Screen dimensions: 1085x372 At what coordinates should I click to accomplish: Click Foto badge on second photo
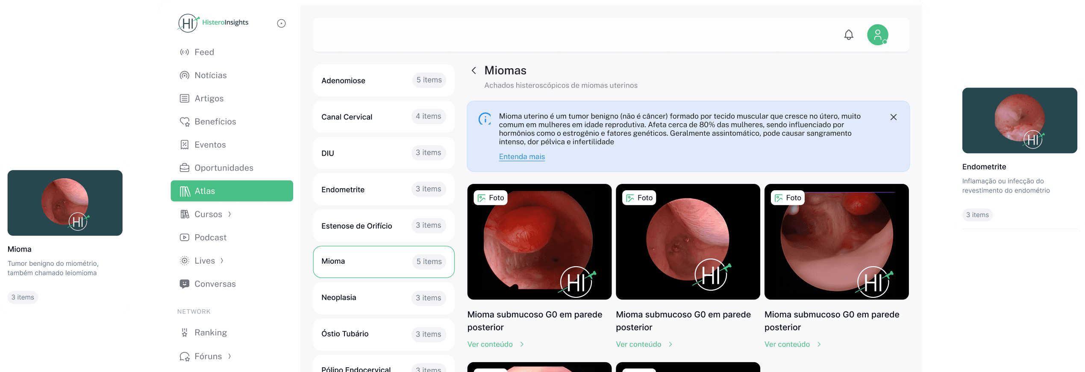tap(639, 198)
